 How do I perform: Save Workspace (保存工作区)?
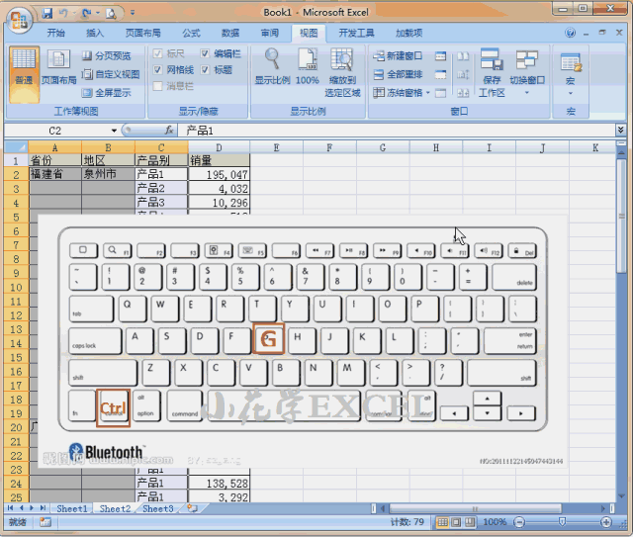(x=492, y=72)
